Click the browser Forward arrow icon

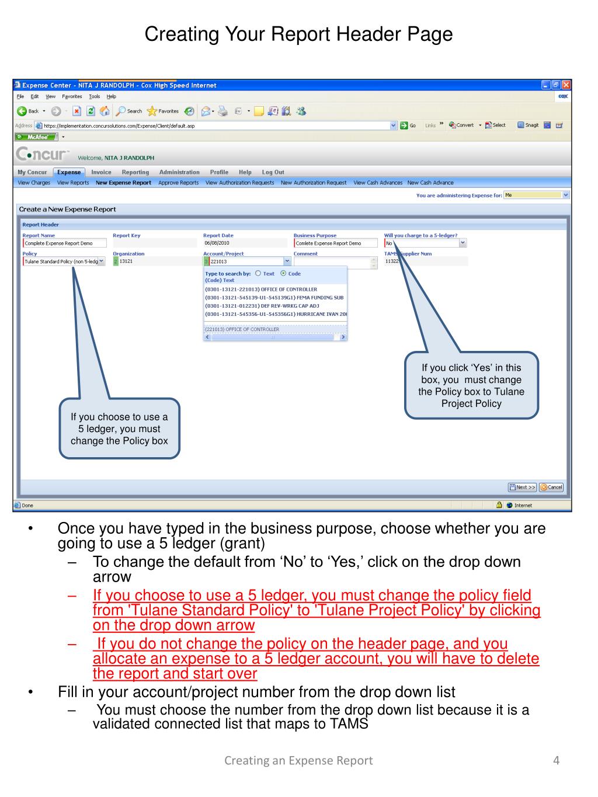click(x=56, y=111)
